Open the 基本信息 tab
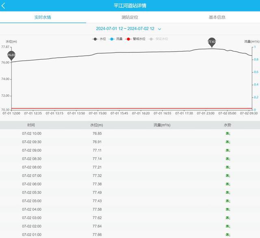This screenshot has height=238, width=260. pos(217,17)
